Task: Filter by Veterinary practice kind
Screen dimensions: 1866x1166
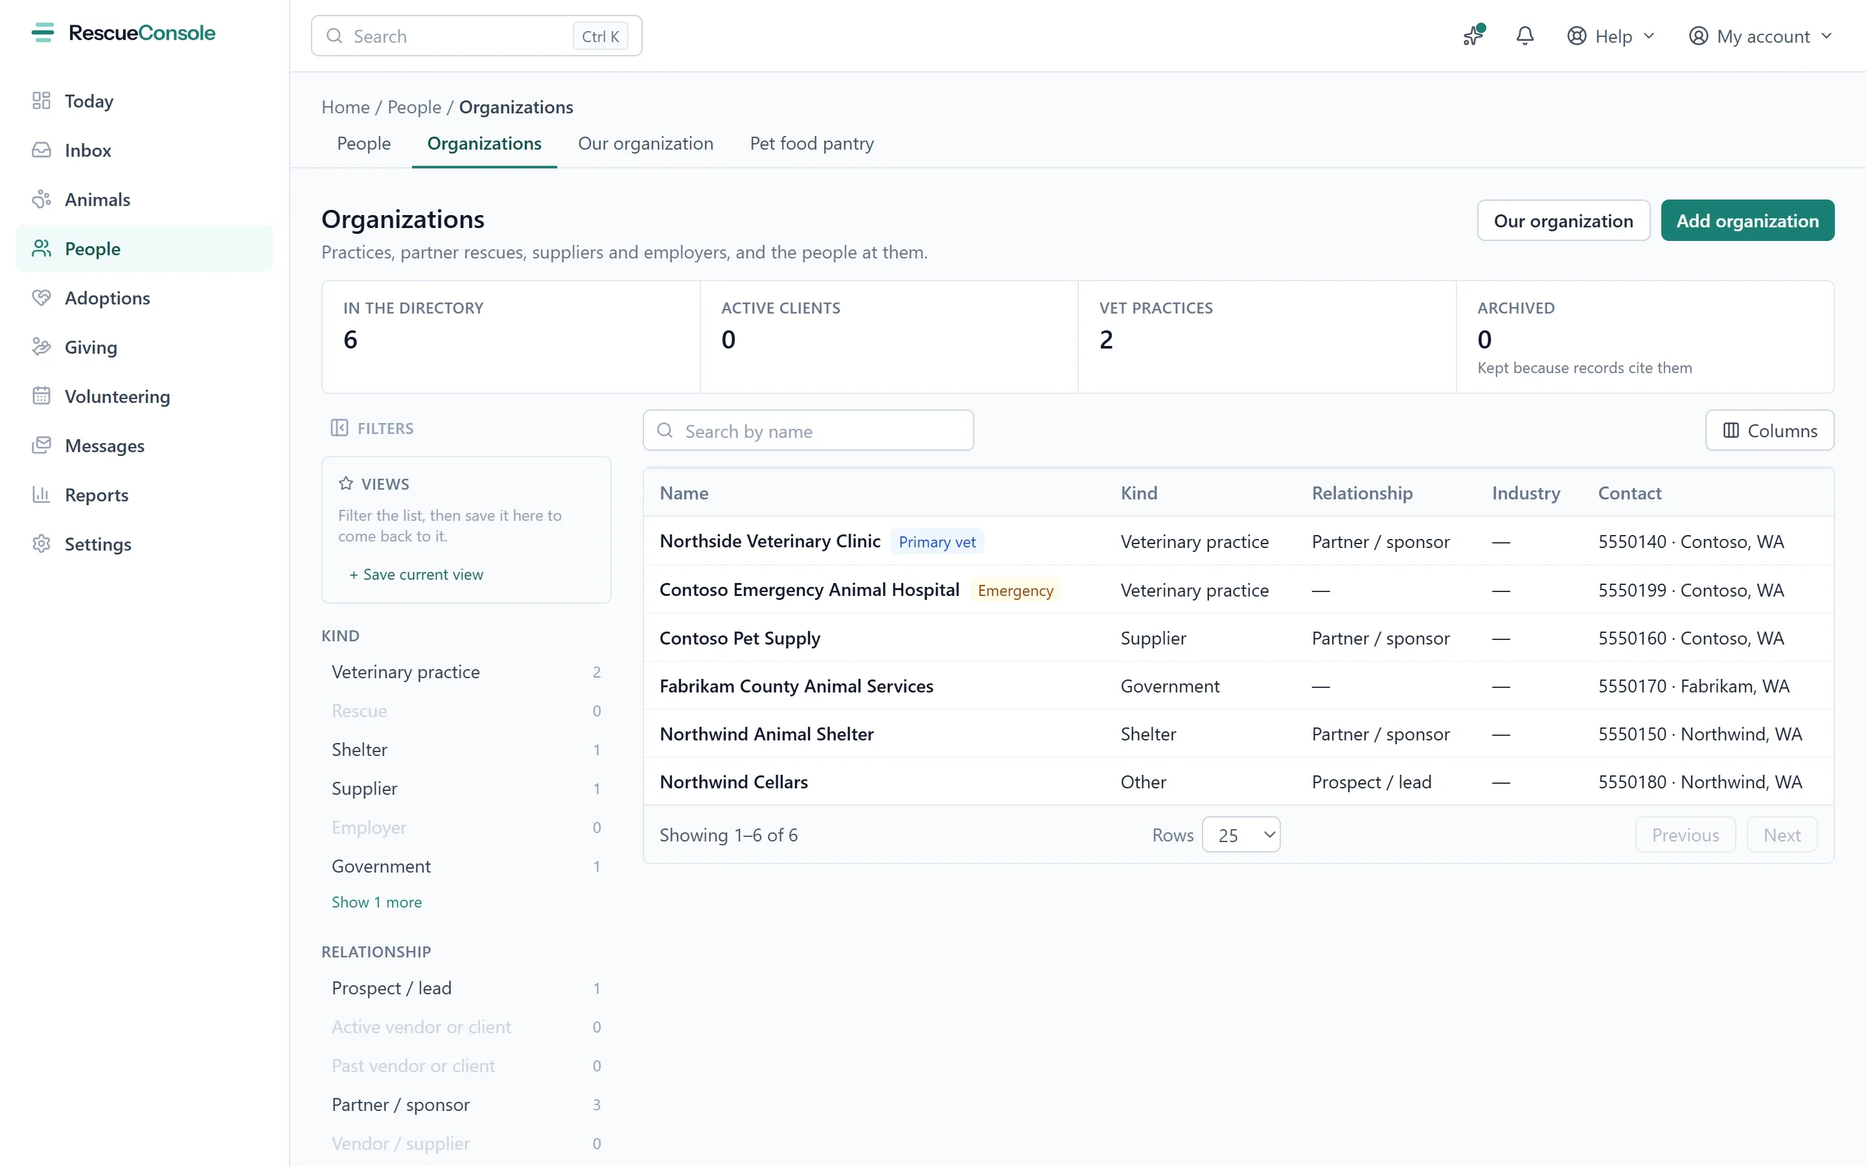Action: 466,672
